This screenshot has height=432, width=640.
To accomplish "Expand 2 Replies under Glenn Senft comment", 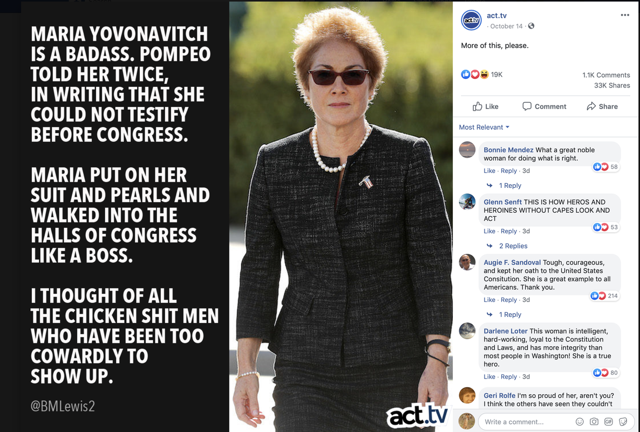I will (x=513, y=246).
